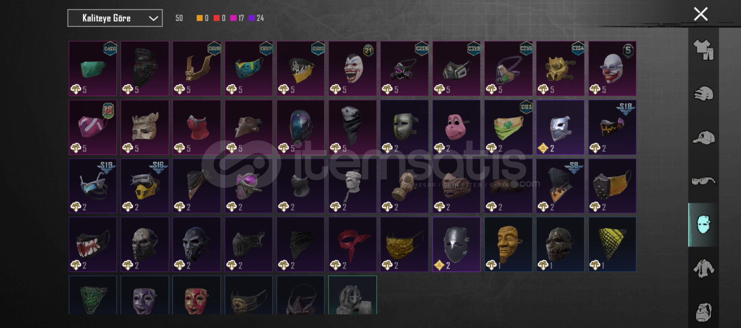Expand the Kaliteye Göre sort dropdown
This screenshot has height=328, width=741.
point(115,18)
